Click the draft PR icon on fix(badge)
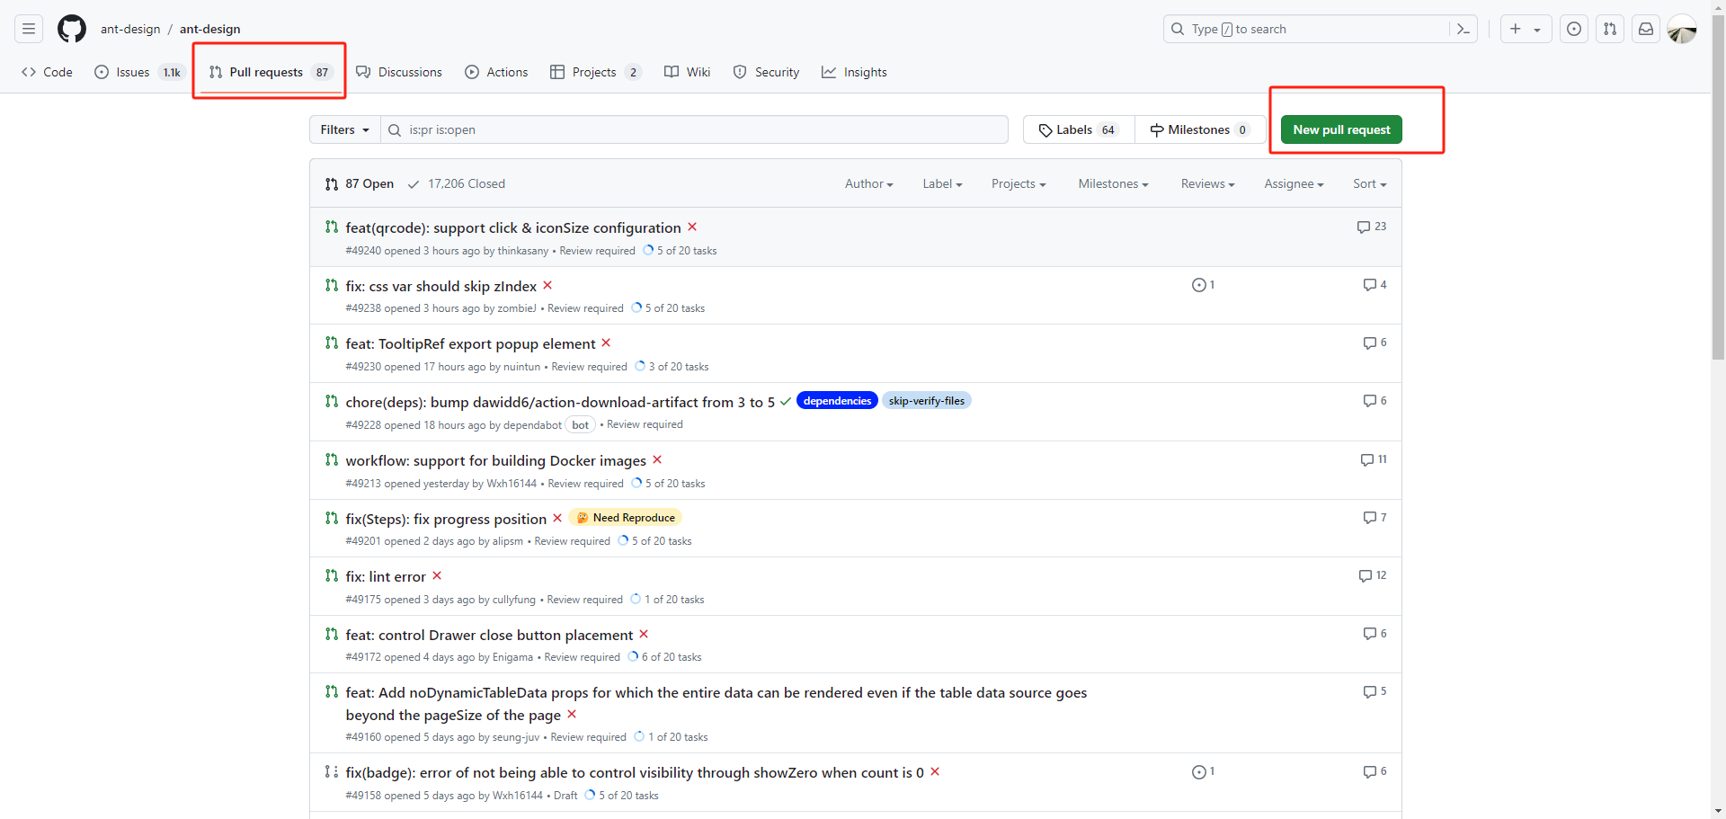This screenshot has height=819, width=1726. [332, 771]
